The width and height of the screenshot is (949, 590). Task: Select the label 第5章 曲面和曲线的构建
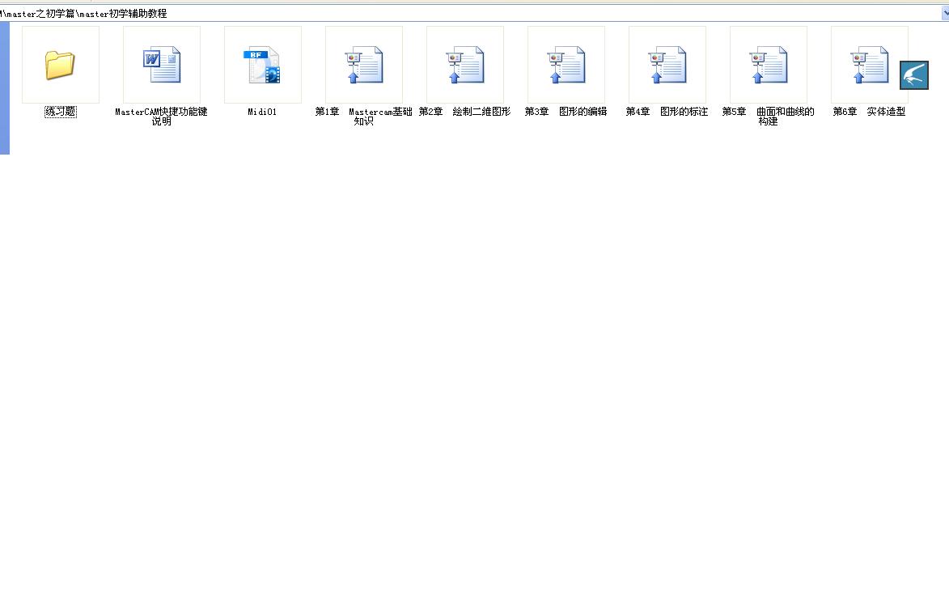coord(768,117)
